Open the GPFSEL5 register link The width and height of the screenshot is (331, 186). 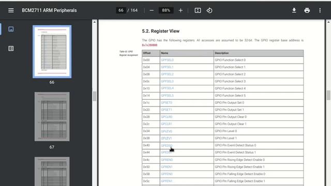coord(167,96)
